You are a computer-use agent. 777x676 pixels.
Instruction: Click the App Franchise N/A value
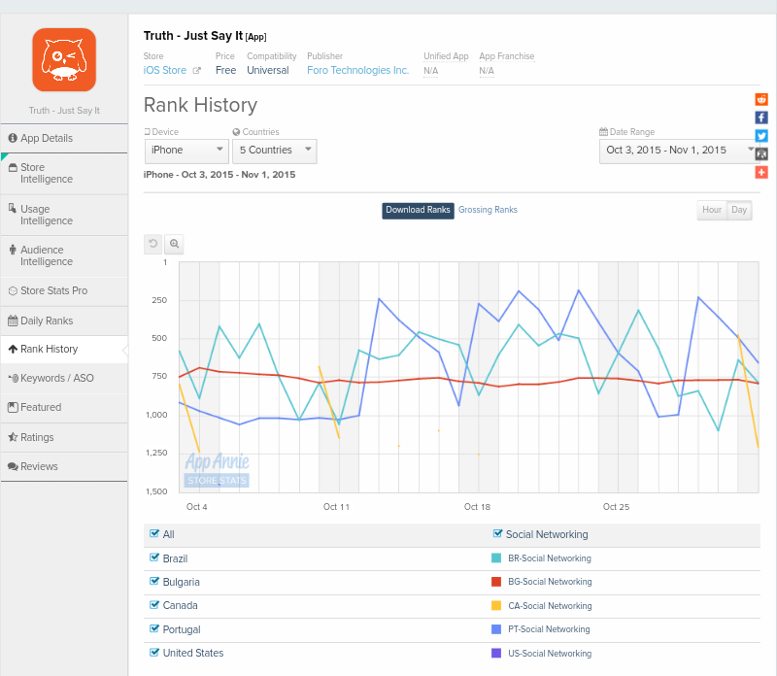coord(487,71)
